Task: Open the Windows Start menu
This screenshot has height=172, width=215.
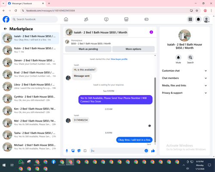Action: click(4, 165)
